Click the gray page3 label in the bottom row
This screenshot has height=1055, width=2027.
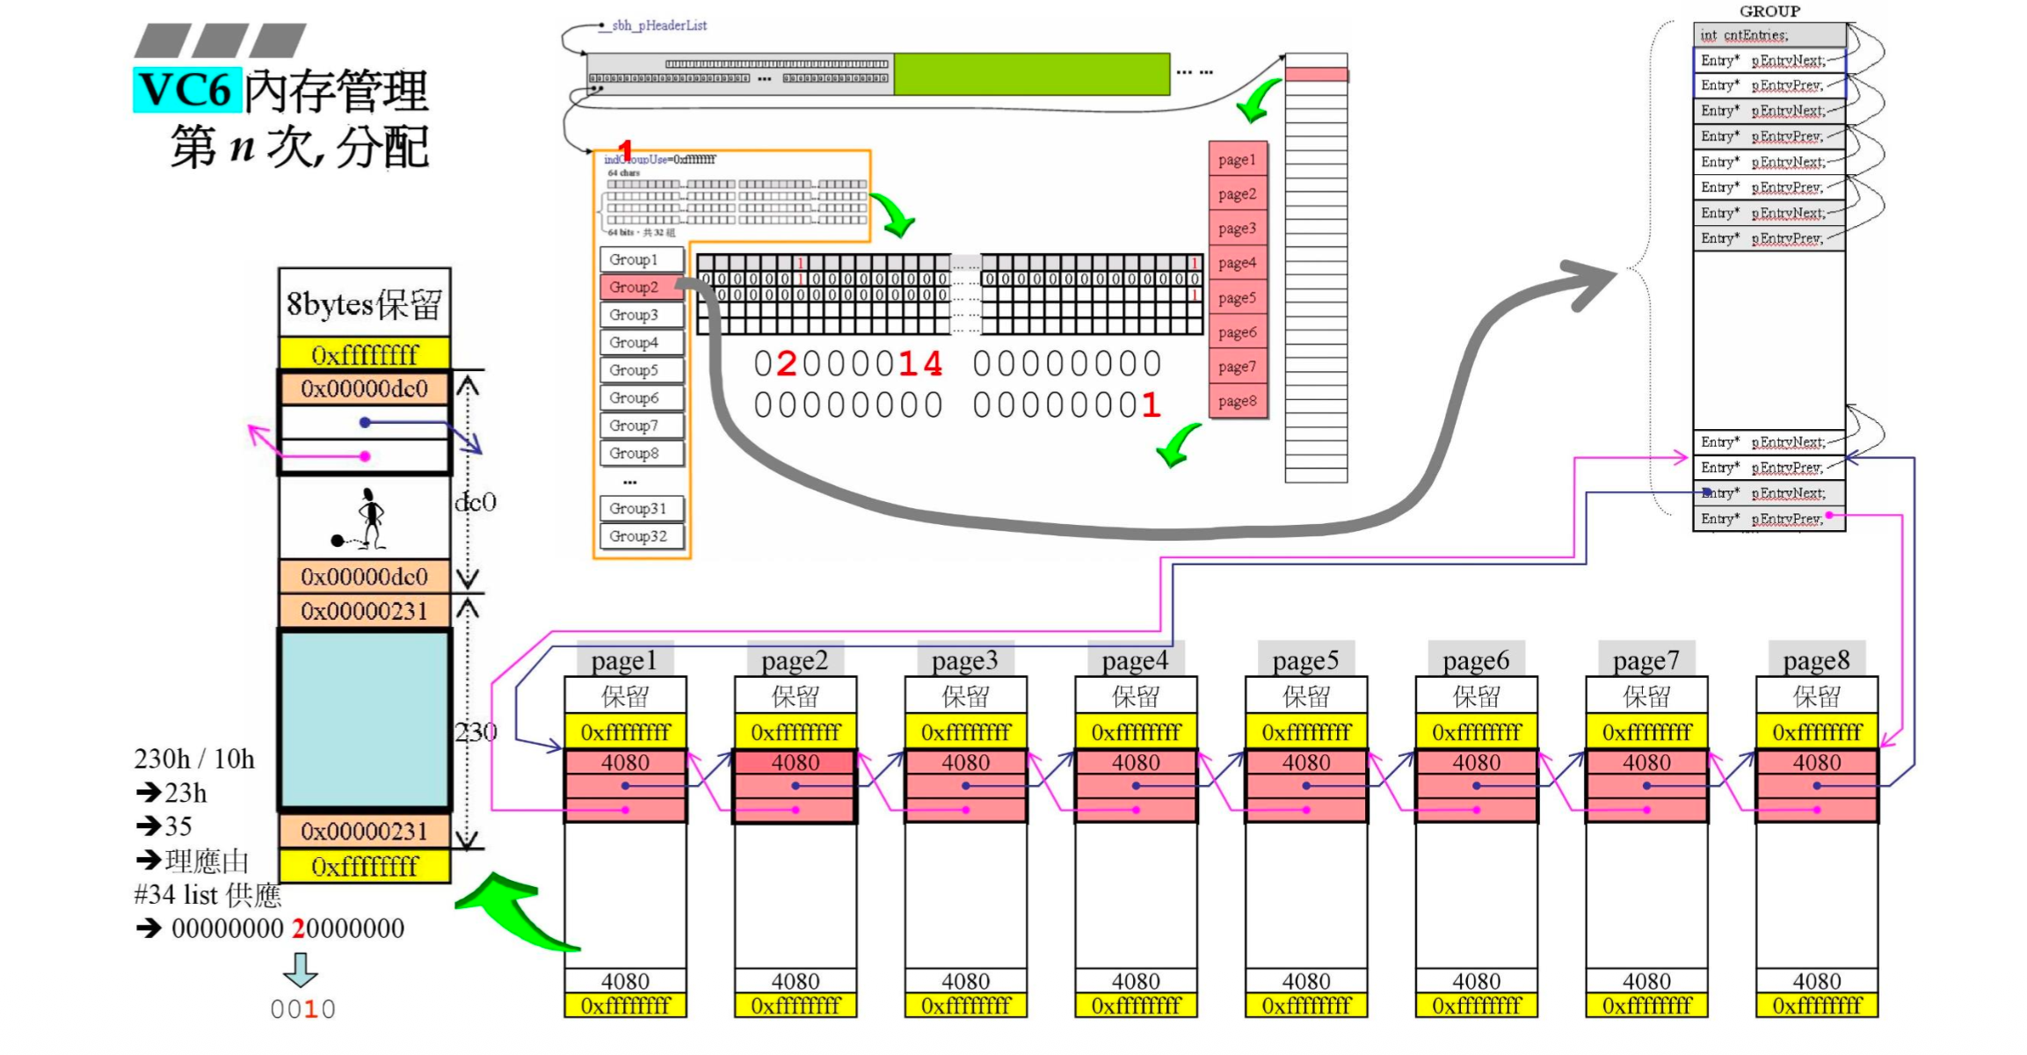click(x=965, y=659)
